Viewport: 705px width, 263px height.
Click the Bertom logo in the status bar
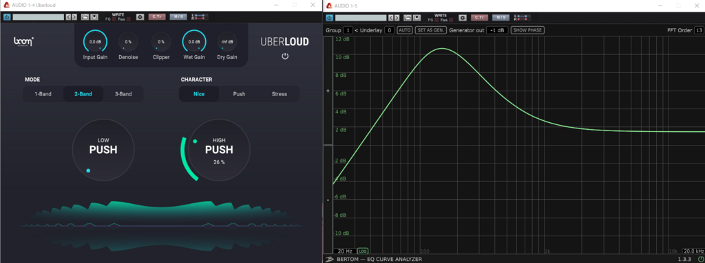click(x=330, y=259)
